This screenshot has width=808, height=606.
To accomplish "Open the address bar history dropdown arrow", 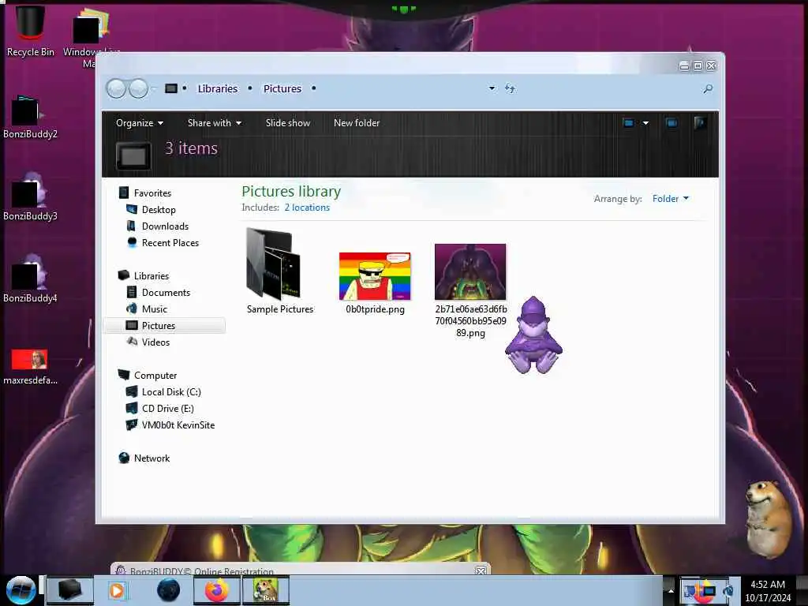I will click(x=492, y=88).
